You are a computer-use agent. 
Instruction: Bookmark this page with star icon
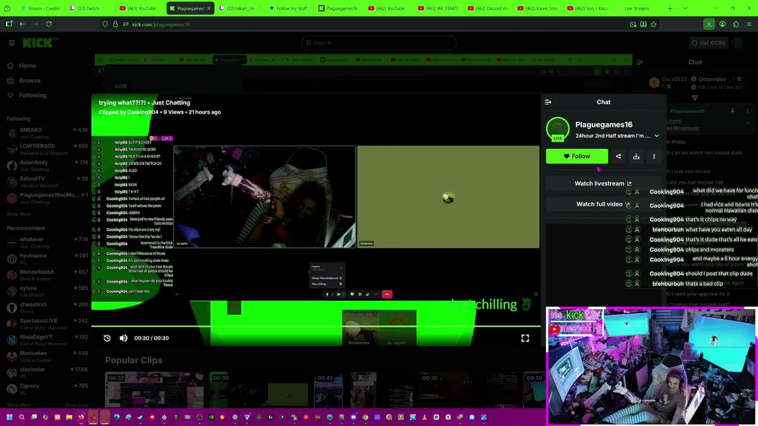click(653, 24)
